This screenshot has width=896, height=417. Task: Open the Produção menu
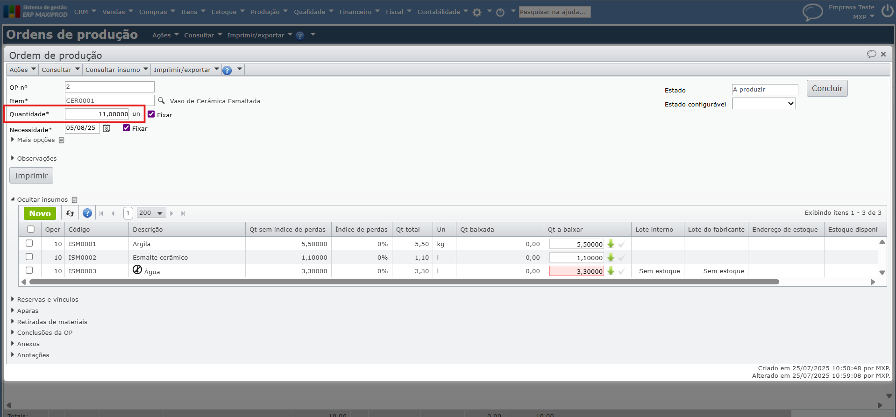[269, 12]
